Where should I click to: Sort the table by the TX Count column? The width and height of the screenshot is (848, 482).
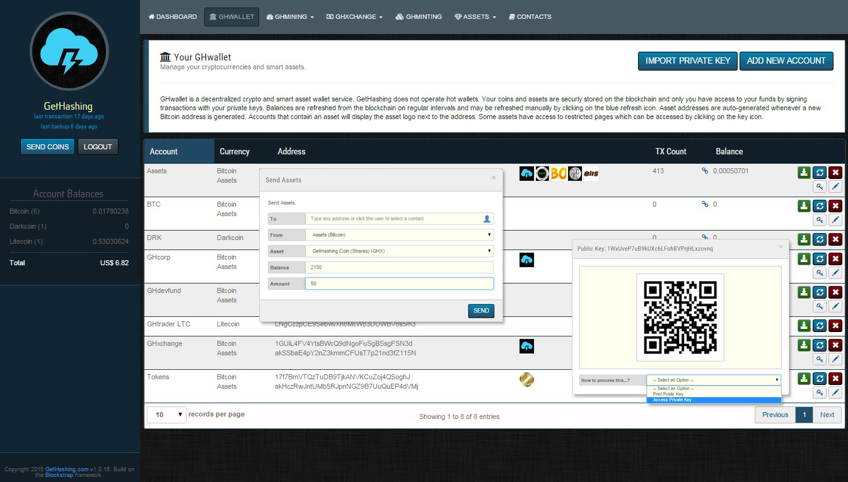(671, 151)
